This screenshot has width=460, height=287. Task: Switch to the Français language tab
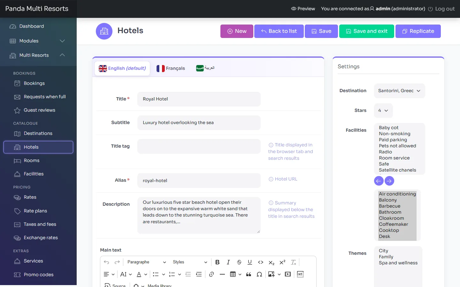click(171, 68)
